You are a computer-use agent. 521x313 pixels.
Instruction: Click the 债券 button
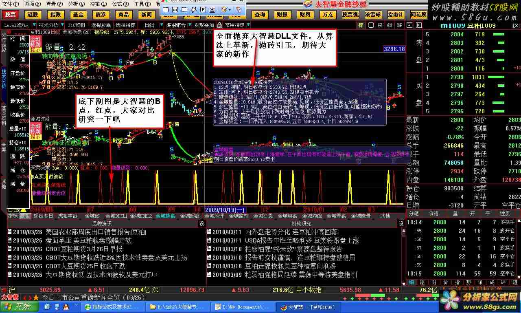tap(101, 15)
